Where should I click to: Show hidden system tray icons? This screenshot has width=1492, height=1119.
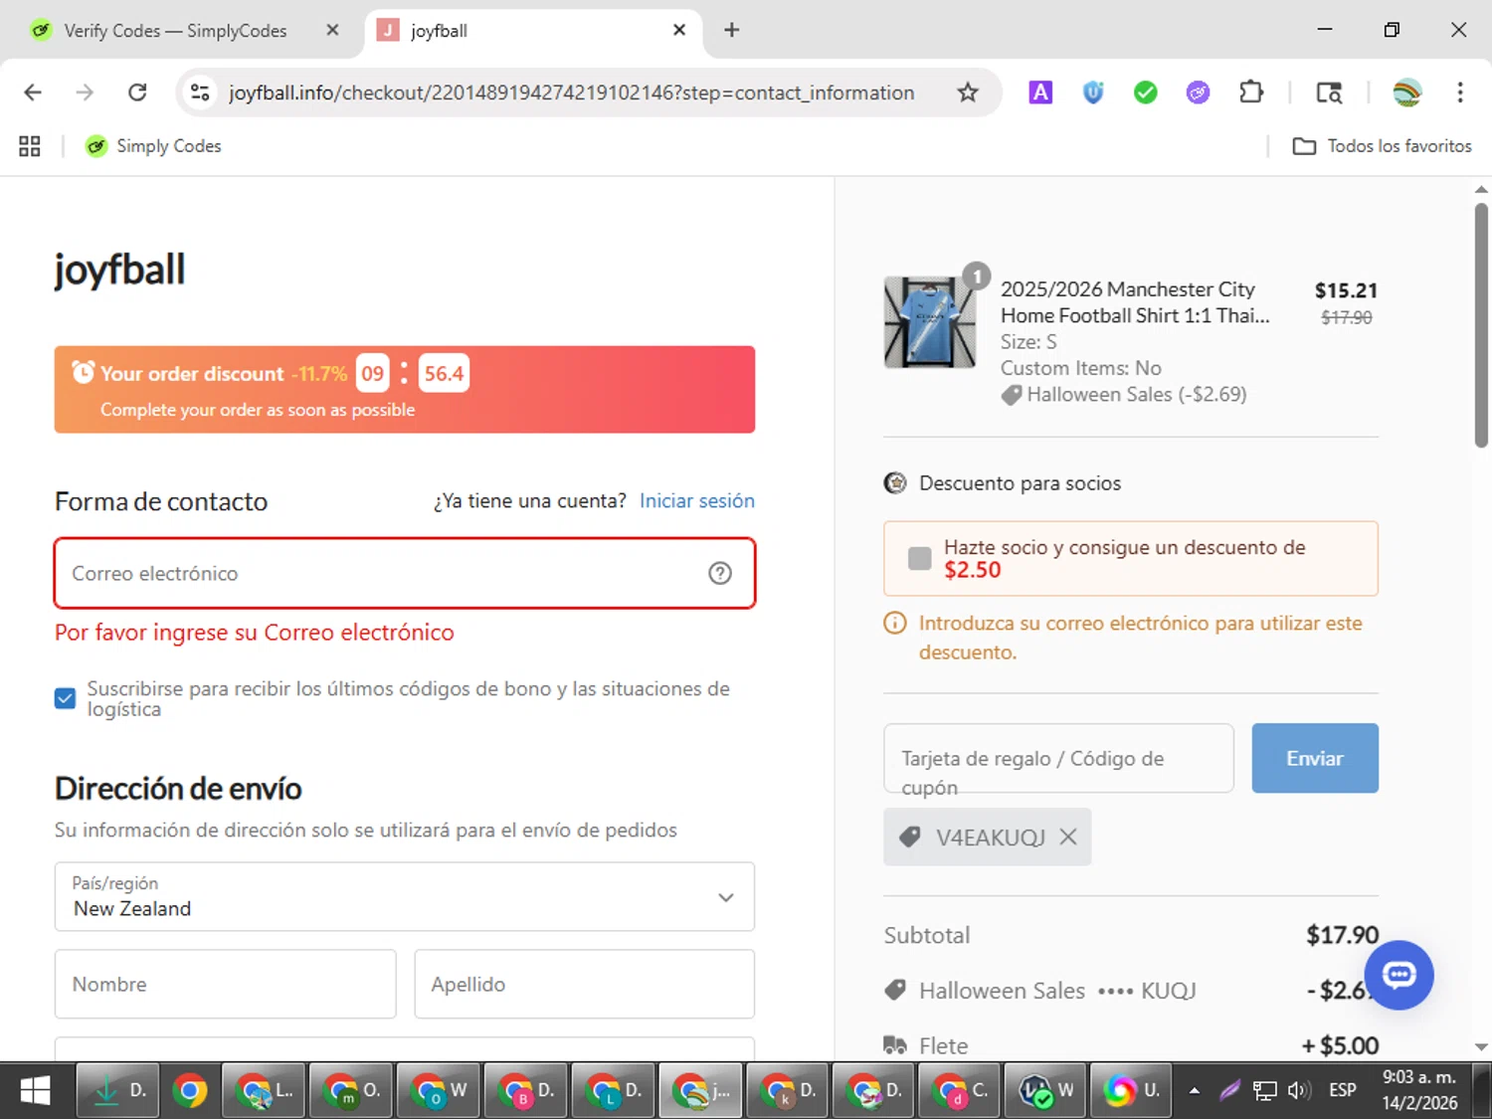click(1195, 1090)
